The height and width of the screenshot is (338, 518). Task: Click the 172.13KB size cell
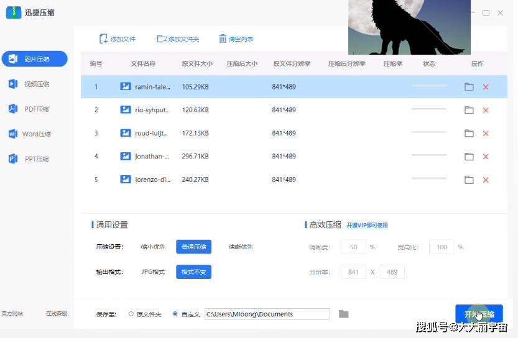[x=195, y=133]
